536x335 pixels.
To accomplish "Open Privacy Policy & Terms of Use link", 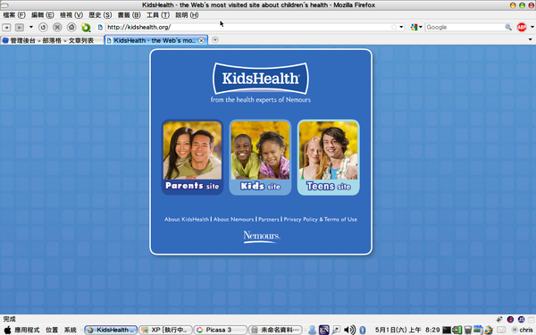I will pos(321,220).
